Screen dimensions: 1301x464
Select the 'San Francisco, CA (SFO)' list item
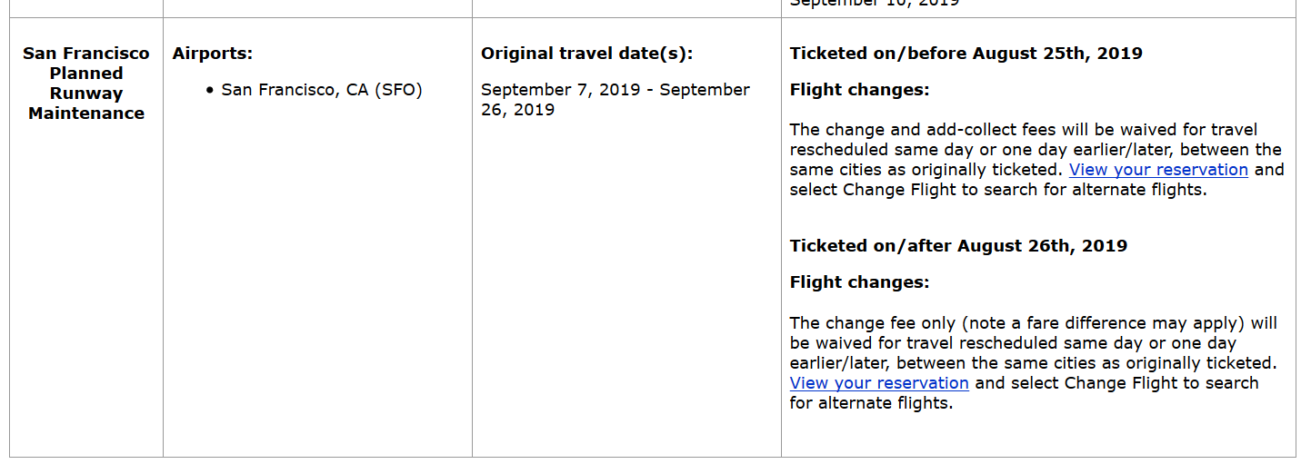click(x=322, y=90)
